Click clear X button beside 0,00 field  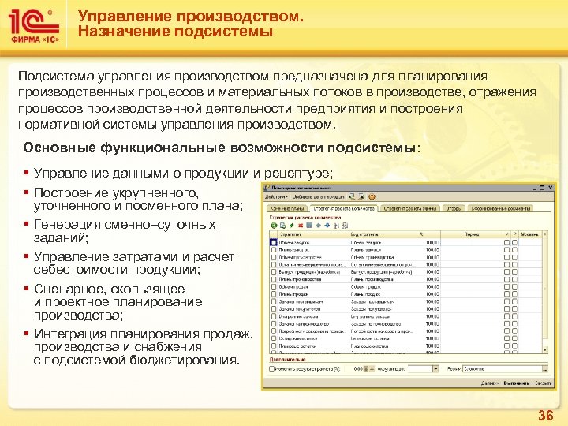[x=372, y=368]
